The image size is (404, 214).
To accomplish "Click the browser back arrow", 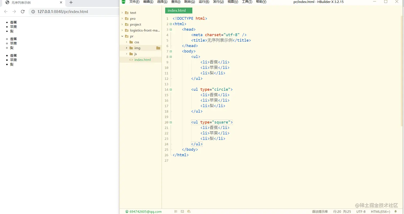I will (6, 11).
